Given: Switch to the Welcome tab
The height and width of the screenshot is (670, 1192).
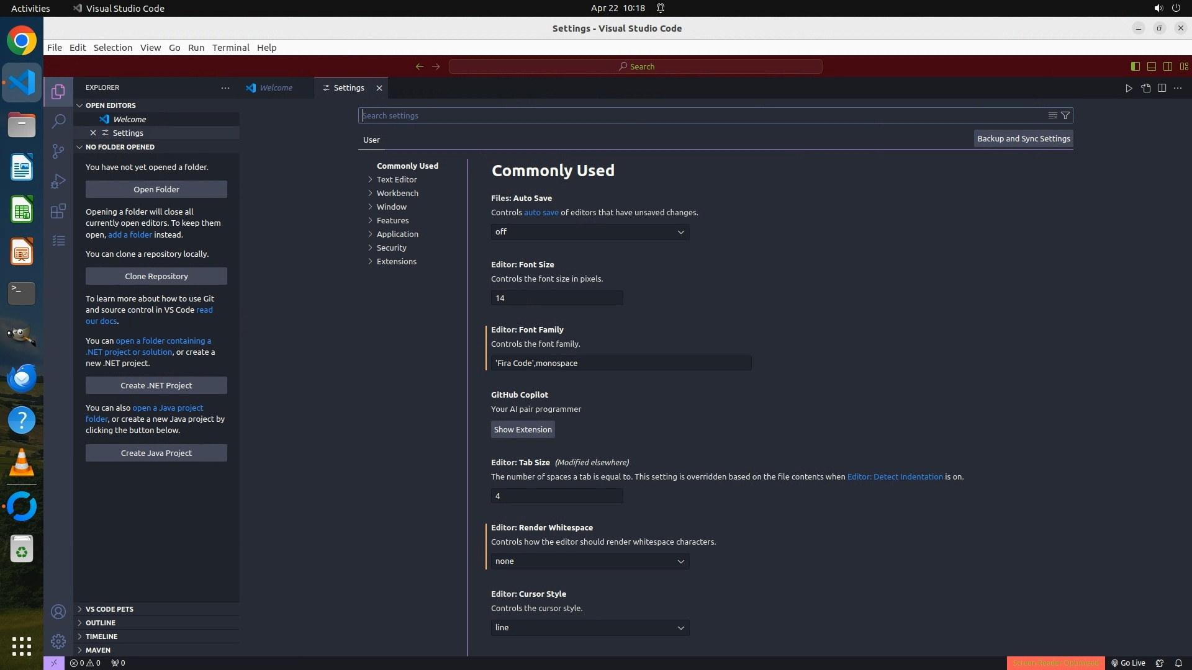Looking at the screenshot, I should pos(276,88).
